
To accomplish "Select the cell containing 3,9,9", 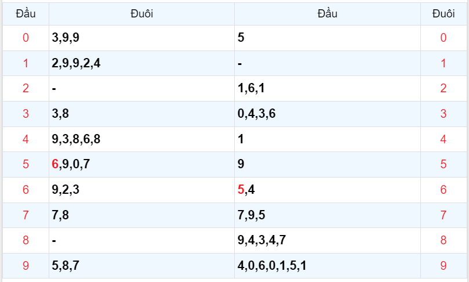I will tap(66, 38).
